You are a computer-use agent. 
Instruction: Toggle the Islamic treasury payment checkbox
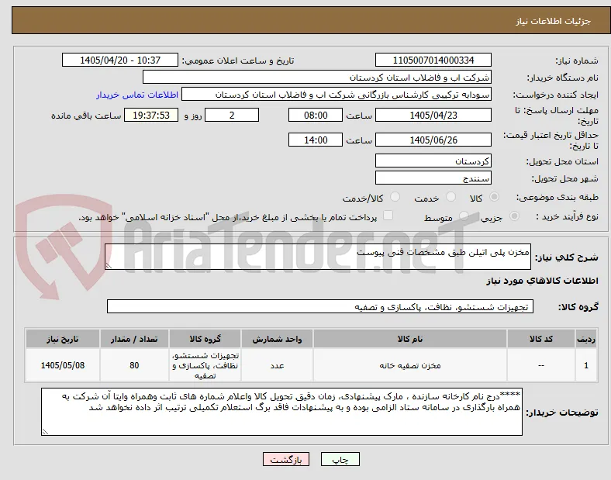[x=388, y=216]
